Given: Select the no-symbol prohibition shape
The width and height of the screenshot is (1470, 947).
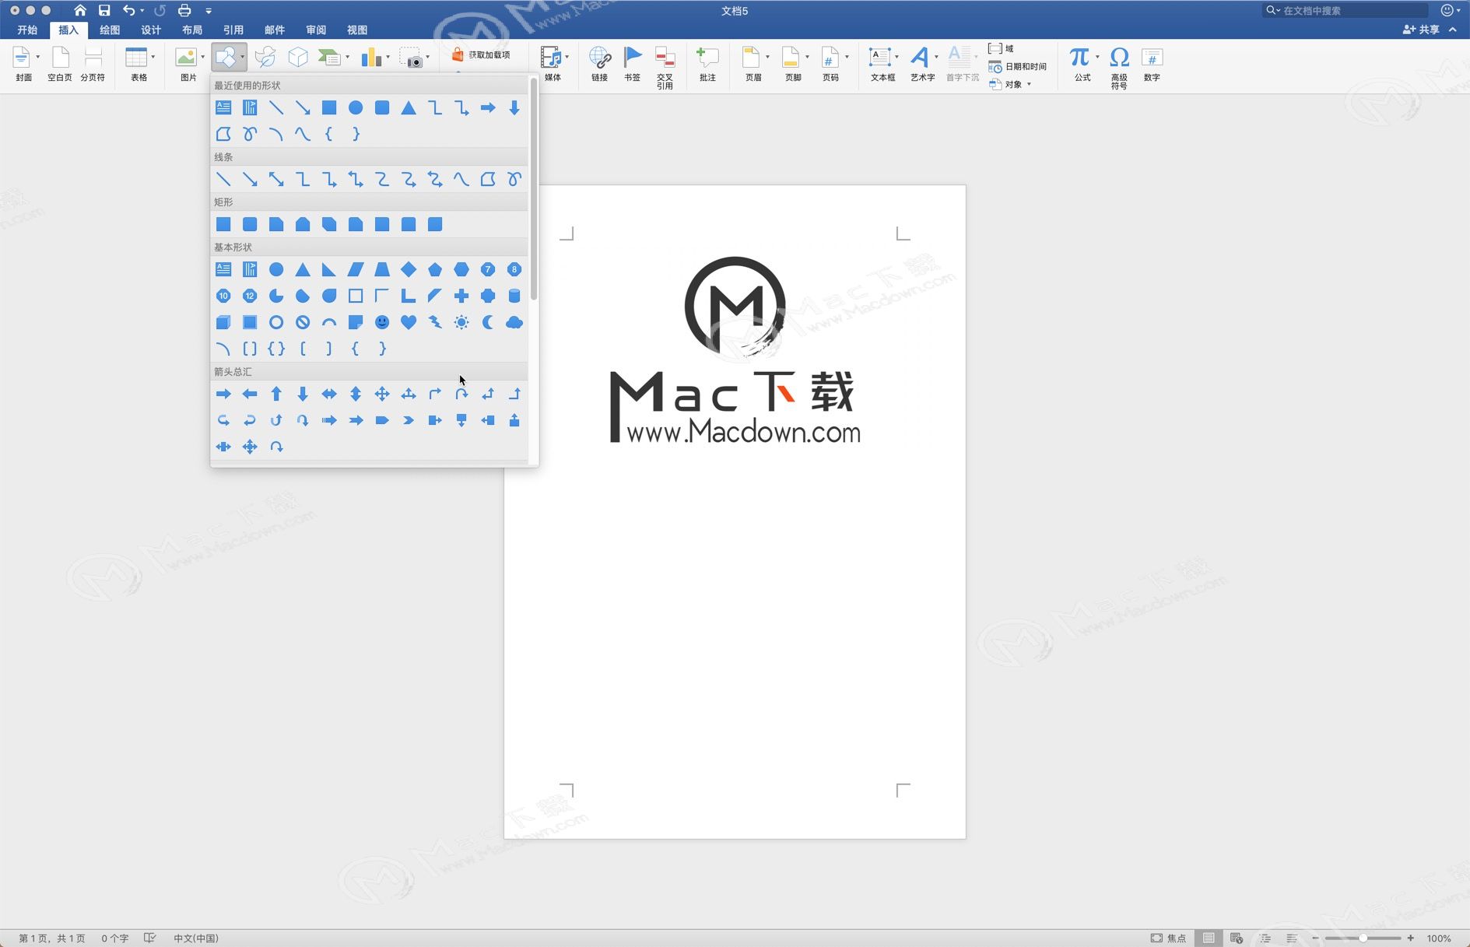Looking at the screenshot, I should [x=303, y=322].
